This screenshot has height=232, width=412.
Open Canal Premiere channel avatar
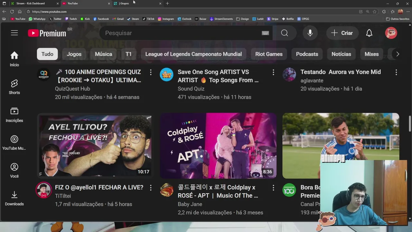point(289,190)
